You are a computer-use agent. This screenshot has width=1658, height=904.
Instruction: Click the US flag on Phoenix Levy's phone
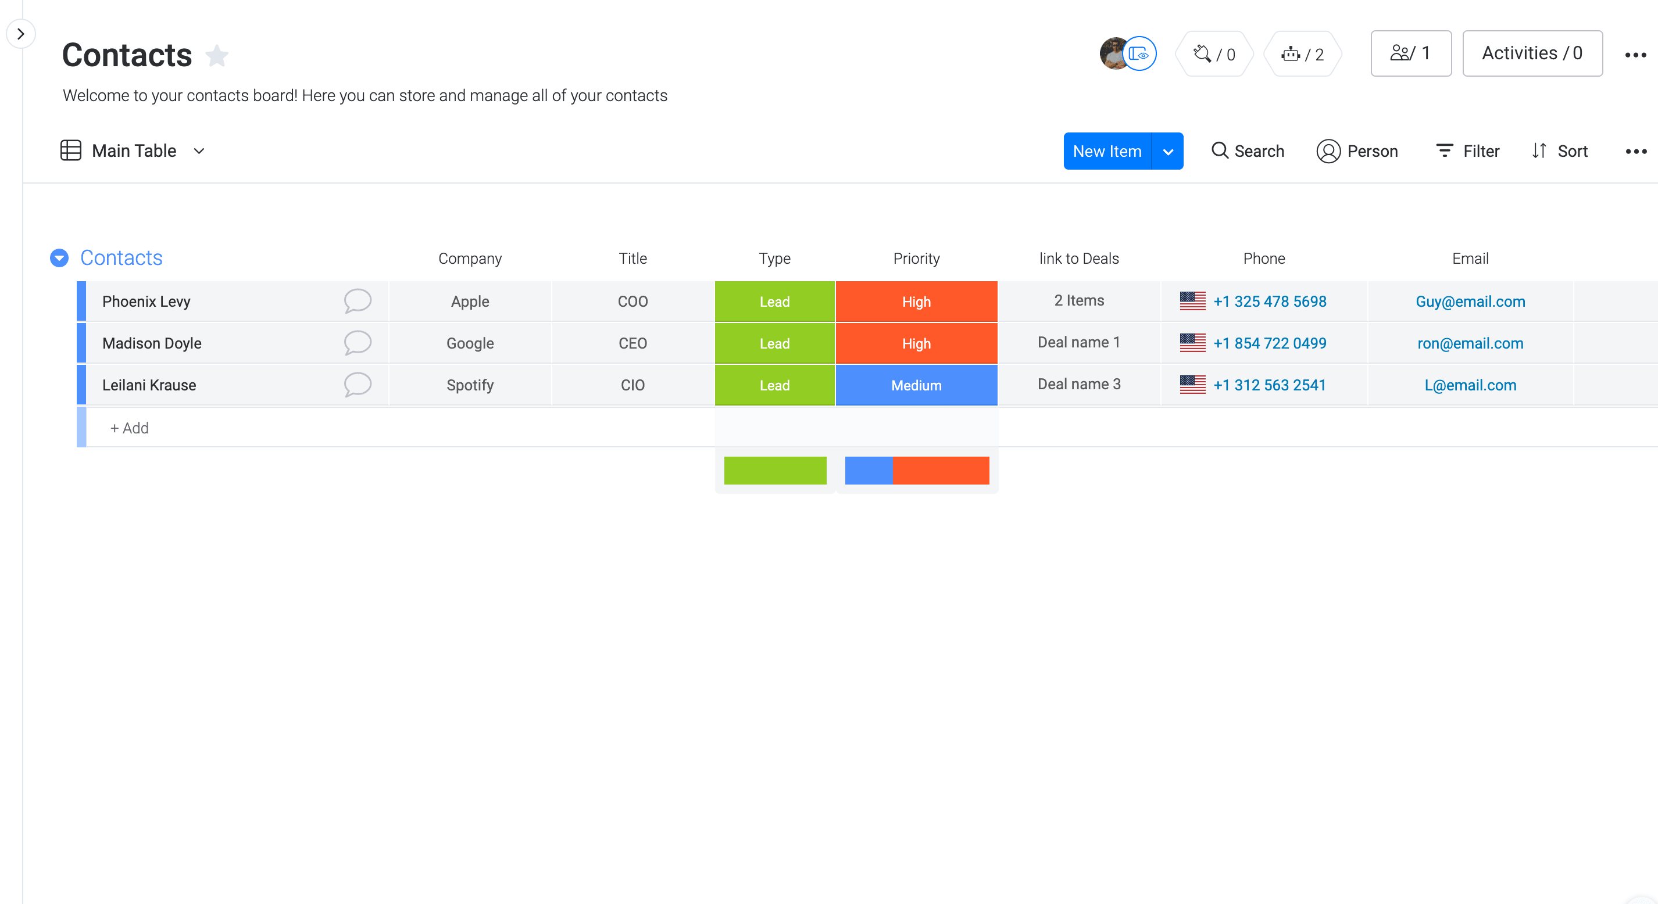pyautogui.click(x=1192, y=301)
